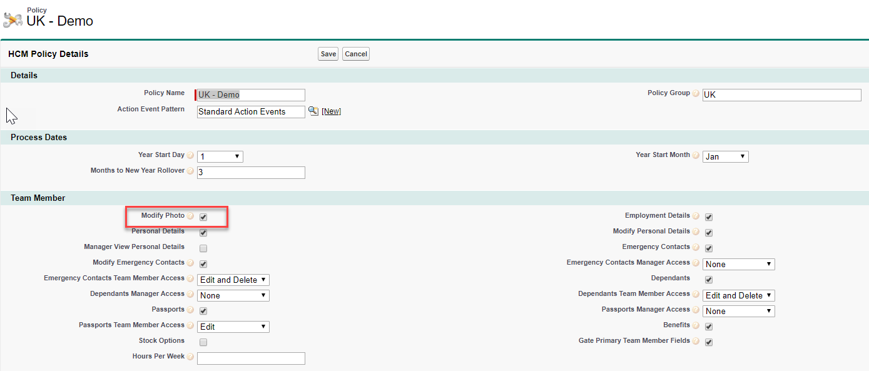Enable Manager View Personal Details checkbox

click(x=203, y=248)
